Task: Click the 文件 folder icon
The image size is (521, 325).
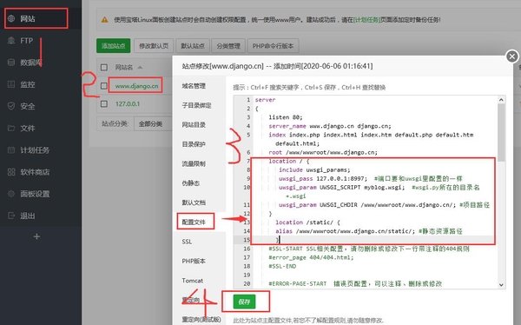Action: (11, 128)
